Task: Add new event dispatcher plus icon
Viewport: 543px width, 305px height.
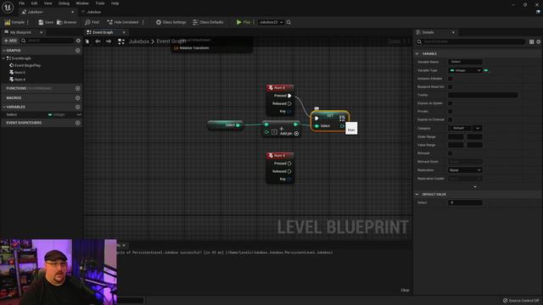Action: pyautogui.click(x=77, y=123)
